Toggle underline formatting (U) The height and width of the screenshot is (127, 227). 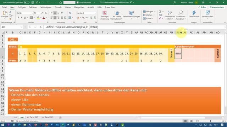(25, 18)
